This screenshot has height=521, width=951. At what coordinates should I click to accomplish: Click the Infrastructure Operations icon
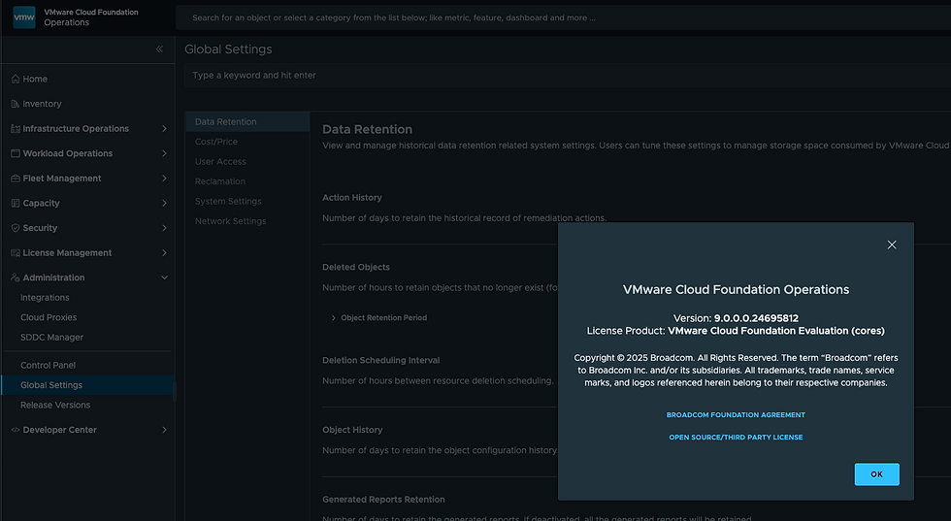pos(16,129)
